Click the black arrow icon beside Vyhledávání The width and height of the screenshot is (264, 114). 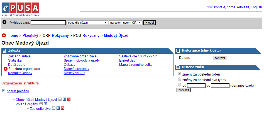tap(4, 22)
